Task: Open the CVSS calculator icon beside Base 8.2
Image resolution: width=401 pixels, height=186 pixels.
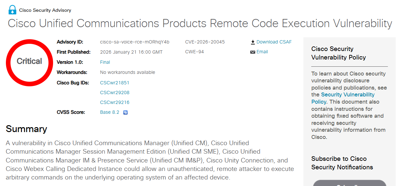Action: pyautogui.click(x=125, y=112)
